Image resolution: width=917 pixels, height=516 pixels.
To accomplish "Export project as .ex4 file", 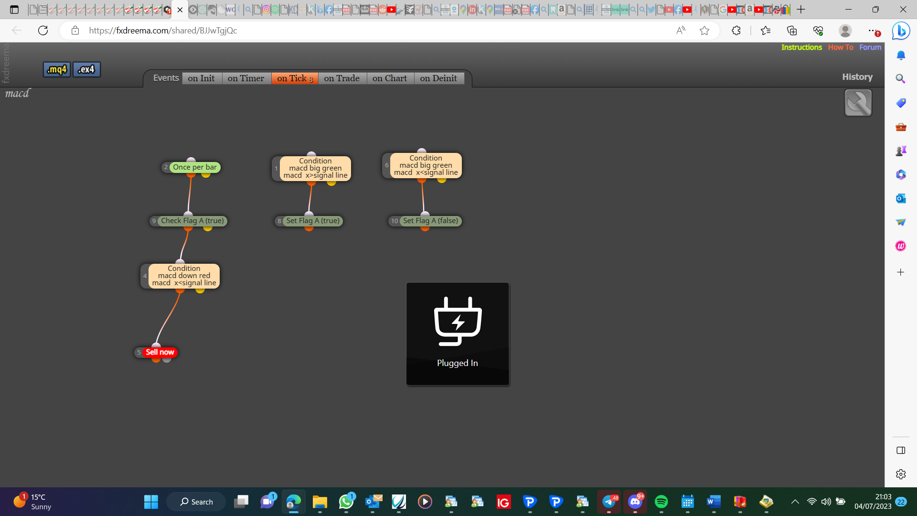I will (86, 69).
